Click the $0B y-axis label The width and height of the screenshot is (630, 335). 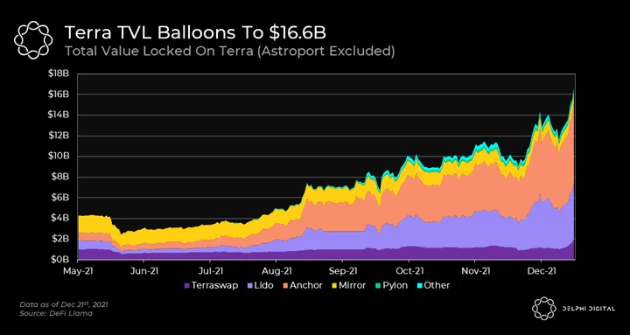pos(60,260)
